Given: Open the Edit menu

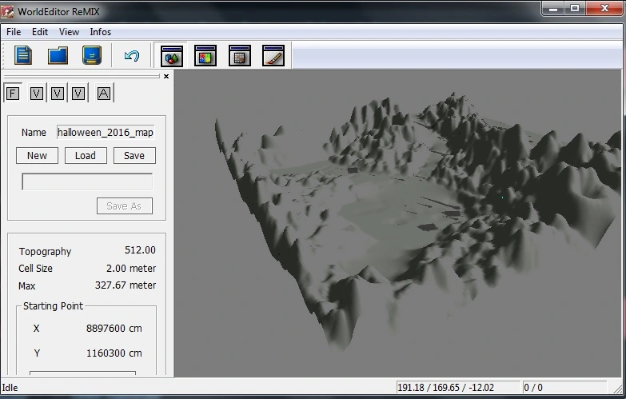Looking at the screenshot, I should [40, 32].
